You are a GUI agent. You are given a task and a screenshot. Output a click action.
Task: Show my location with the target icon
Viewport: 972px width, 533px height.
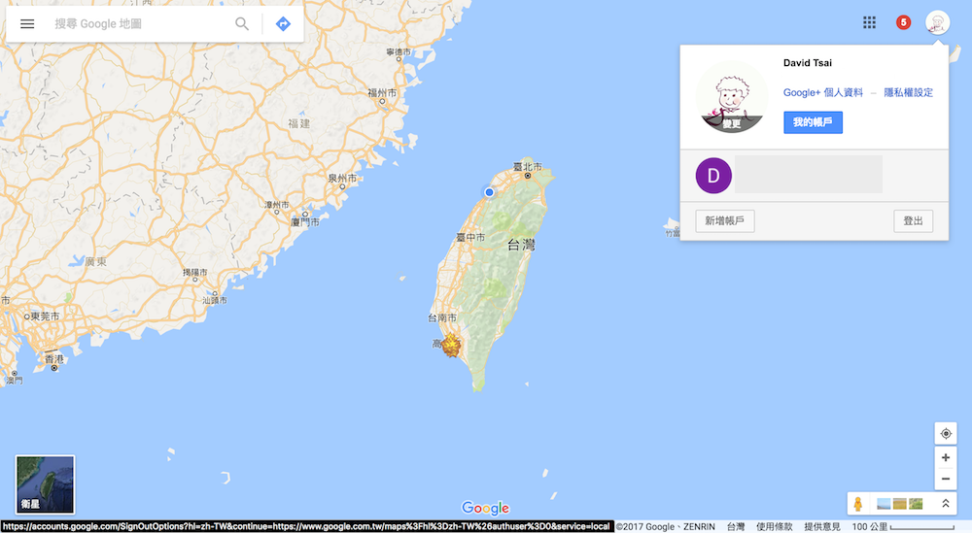click(x=946, y=433)
